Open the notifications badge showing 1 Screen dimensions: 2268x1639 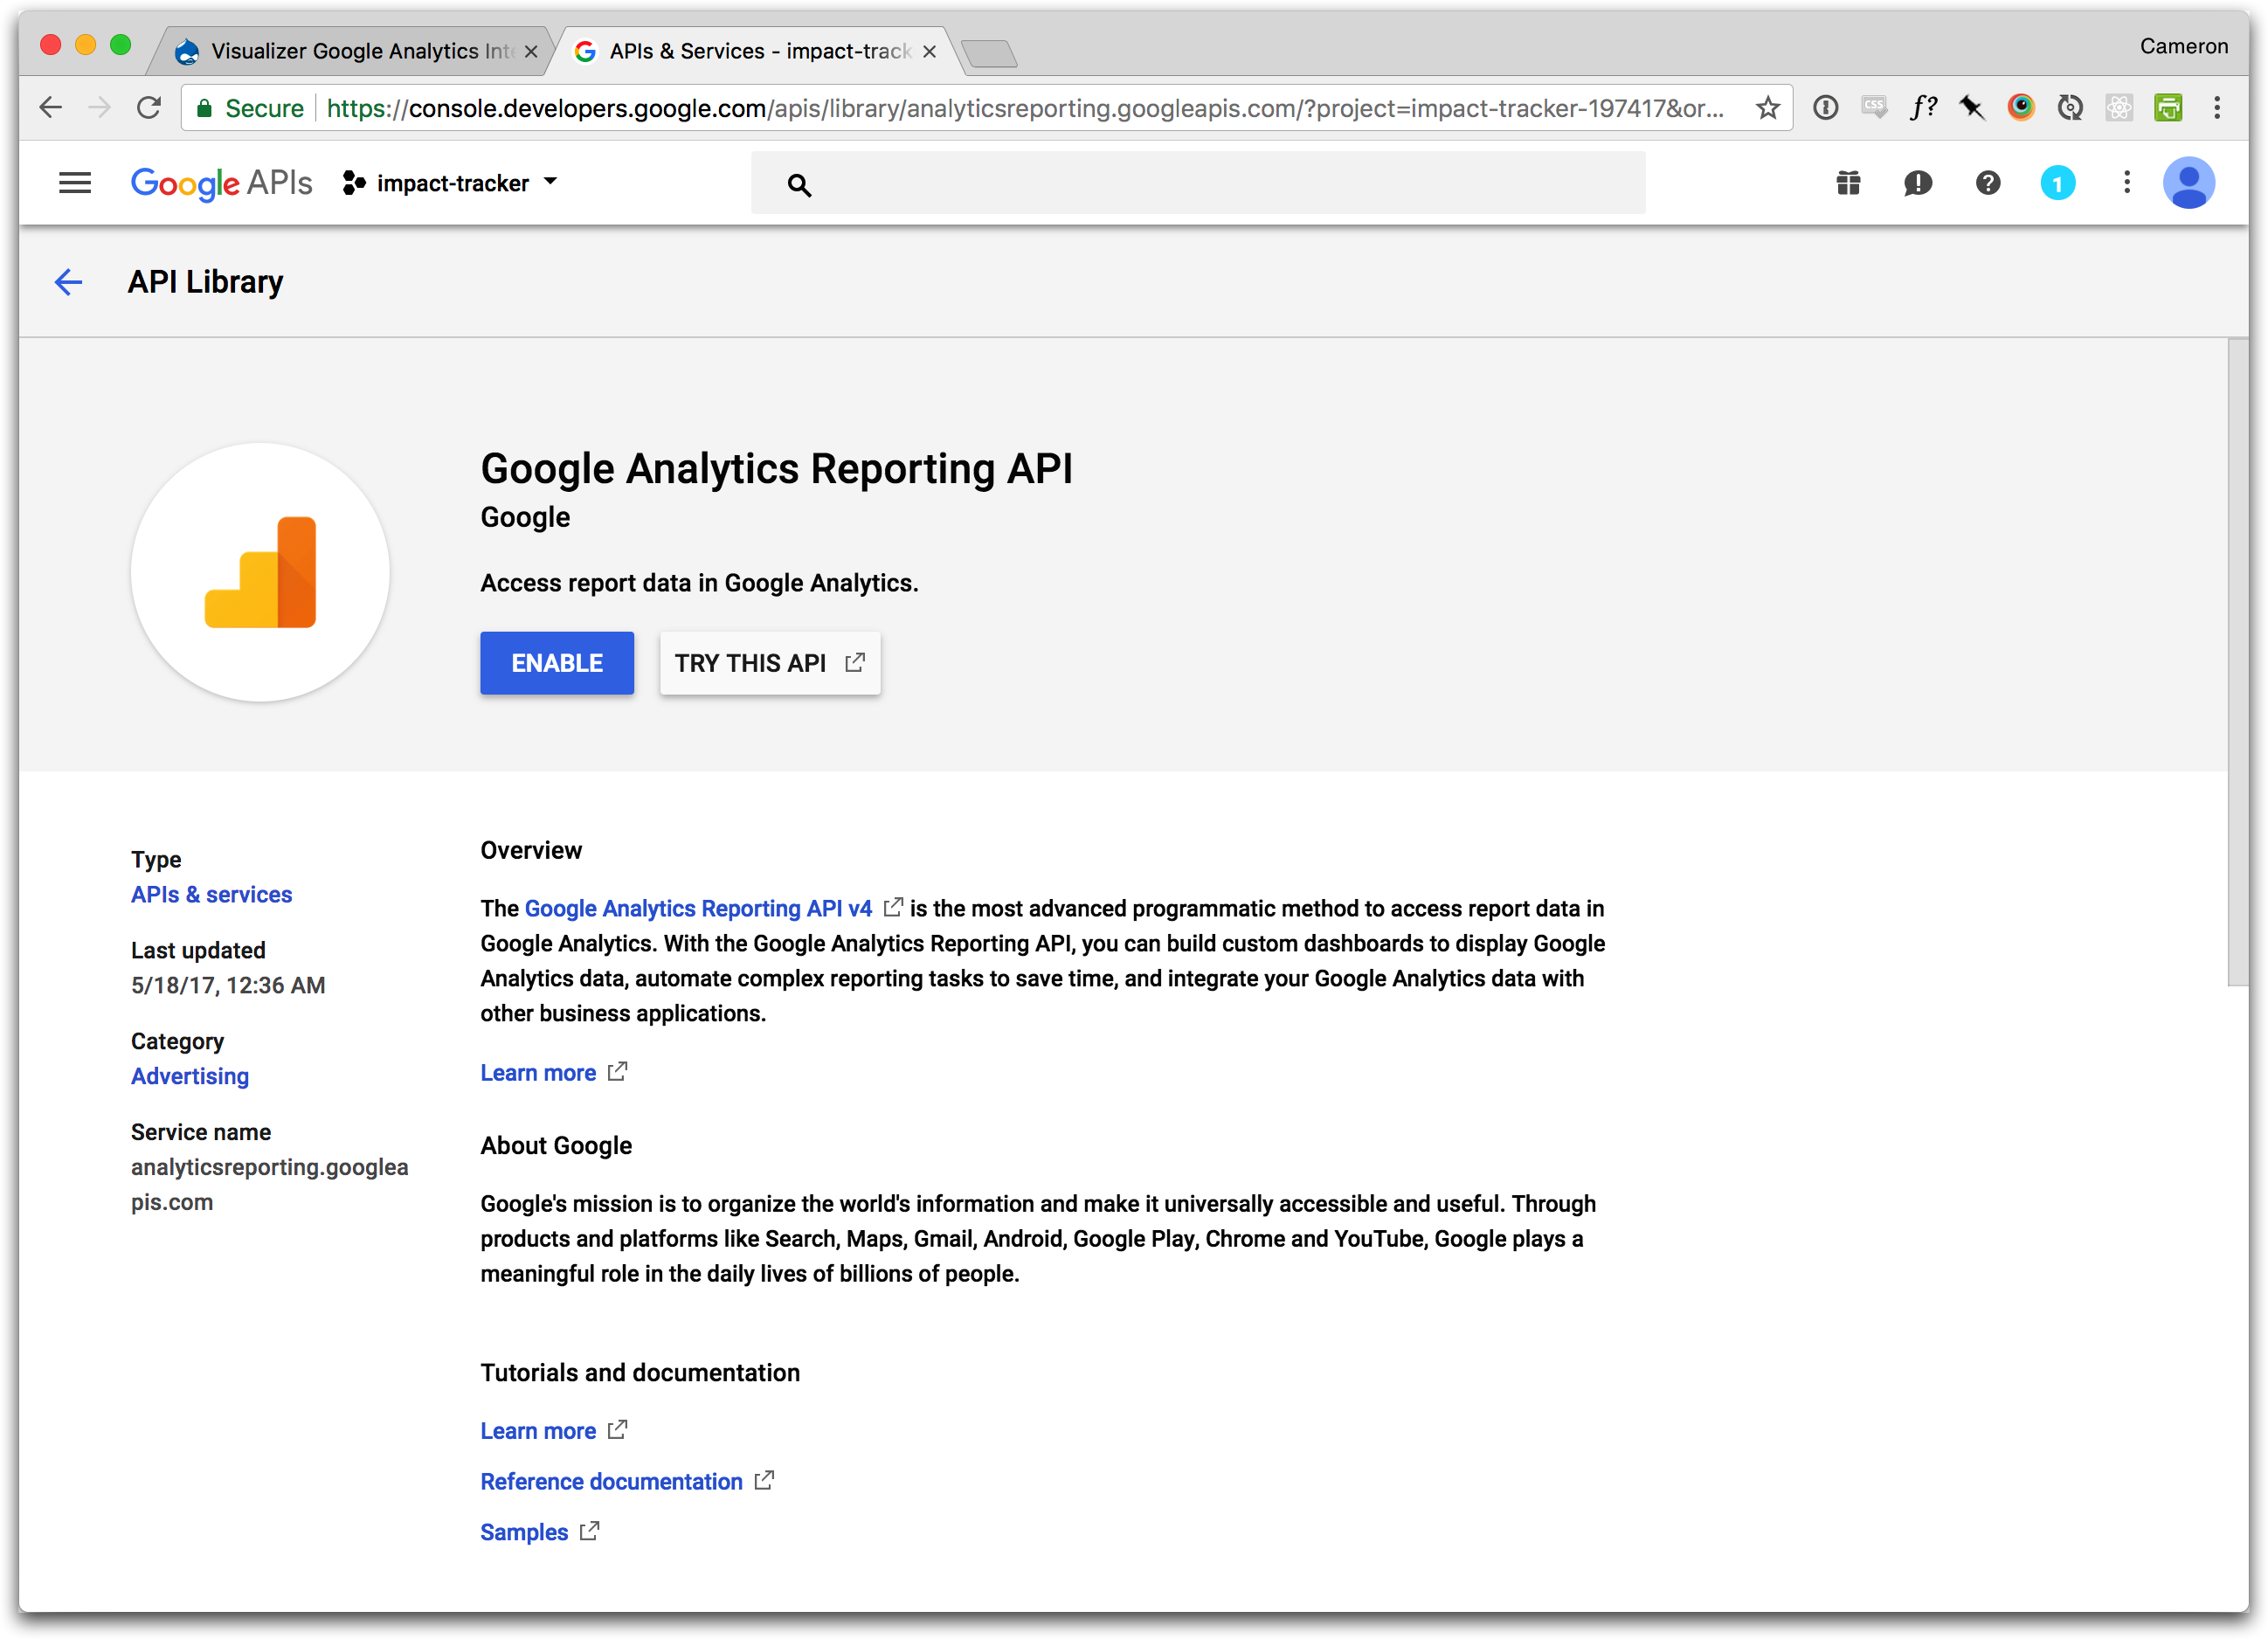tap(2057, 183)
